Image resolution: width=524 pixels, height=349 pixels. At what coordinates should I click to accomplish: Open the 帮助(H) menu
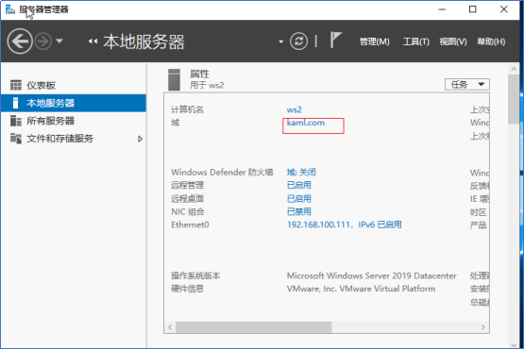(491, 42)
